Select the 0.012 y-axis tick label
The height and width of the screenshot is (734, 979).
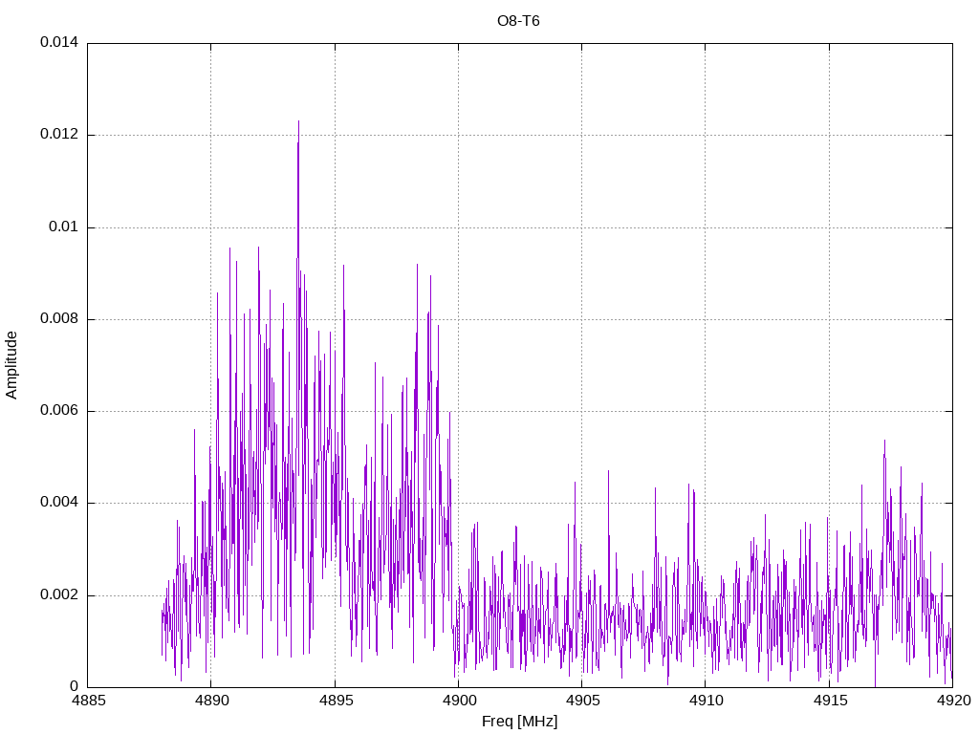[58, 135]
